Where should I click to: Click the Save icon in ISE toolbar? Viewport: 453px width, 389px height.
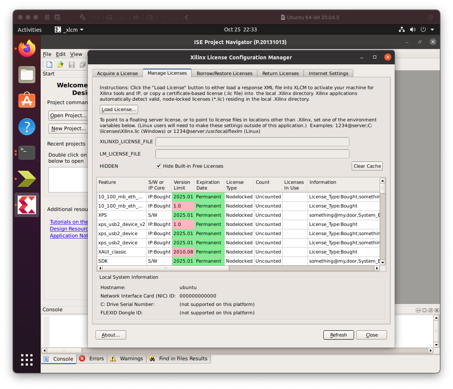(x=72, y=65)
